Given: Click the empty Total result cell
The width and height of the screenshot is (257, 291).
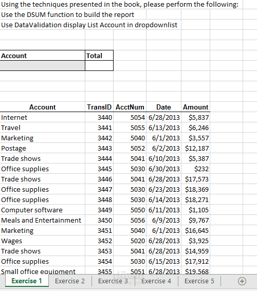Looking at the screenshot, I should (99, 65).
